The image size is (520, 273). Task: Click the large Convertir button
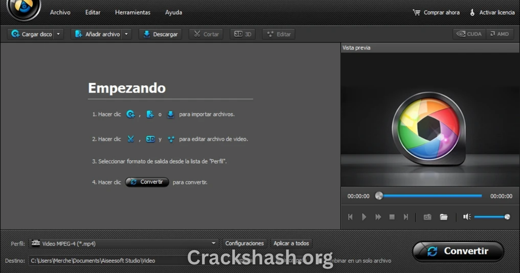point(458,251)
